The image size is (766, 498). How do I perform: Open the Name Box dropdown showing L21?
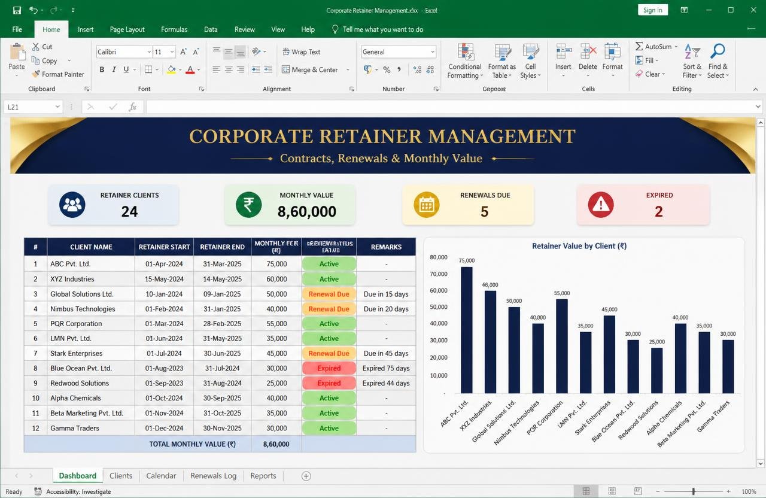pyautogui.click(x=58, y=107)
